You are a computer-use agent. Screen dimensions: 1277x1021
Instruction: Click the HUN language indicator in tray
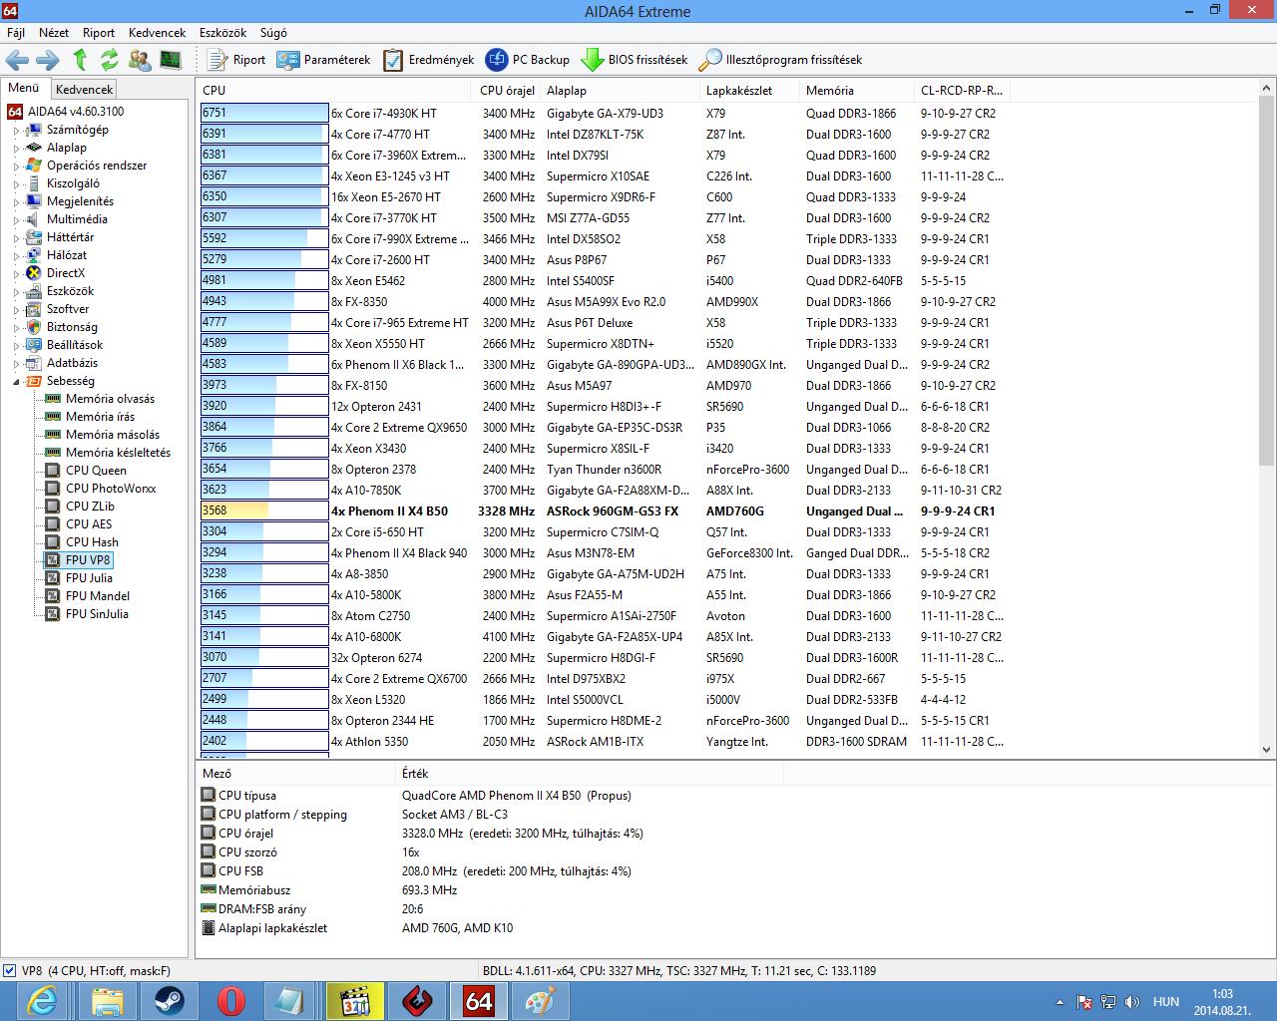click(x=1165, y=1001)
